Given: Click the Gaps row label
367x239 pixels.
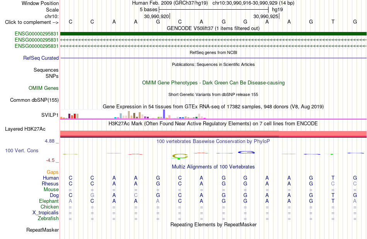Looking at the screenshot, I should [53, 172].
